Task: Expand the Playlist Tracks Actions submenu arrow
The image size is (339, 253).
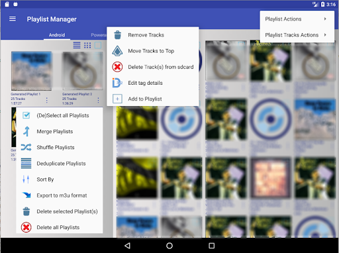Action: [x=325, y=35]
